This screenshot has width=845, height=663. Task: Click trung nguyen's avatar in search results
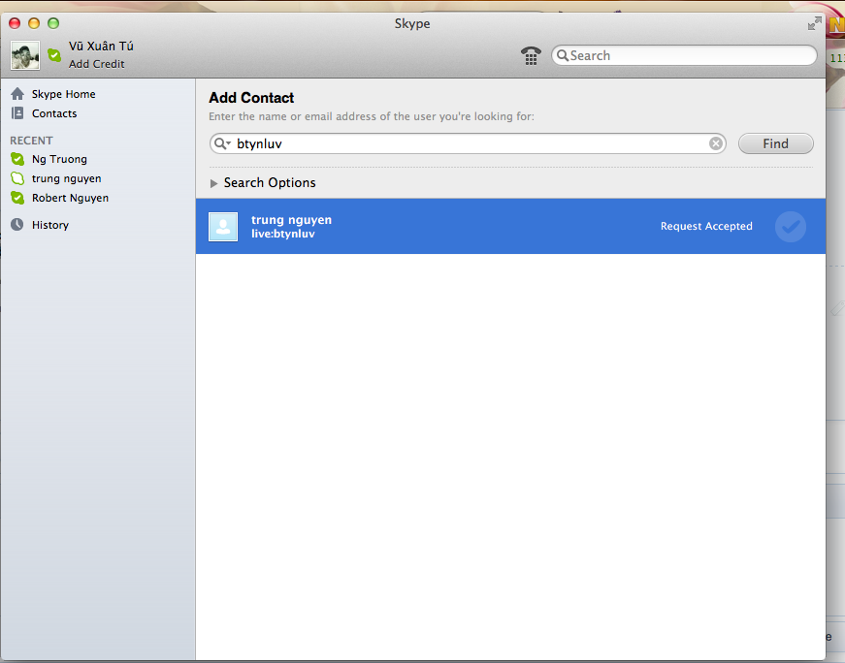coord(223,227)
